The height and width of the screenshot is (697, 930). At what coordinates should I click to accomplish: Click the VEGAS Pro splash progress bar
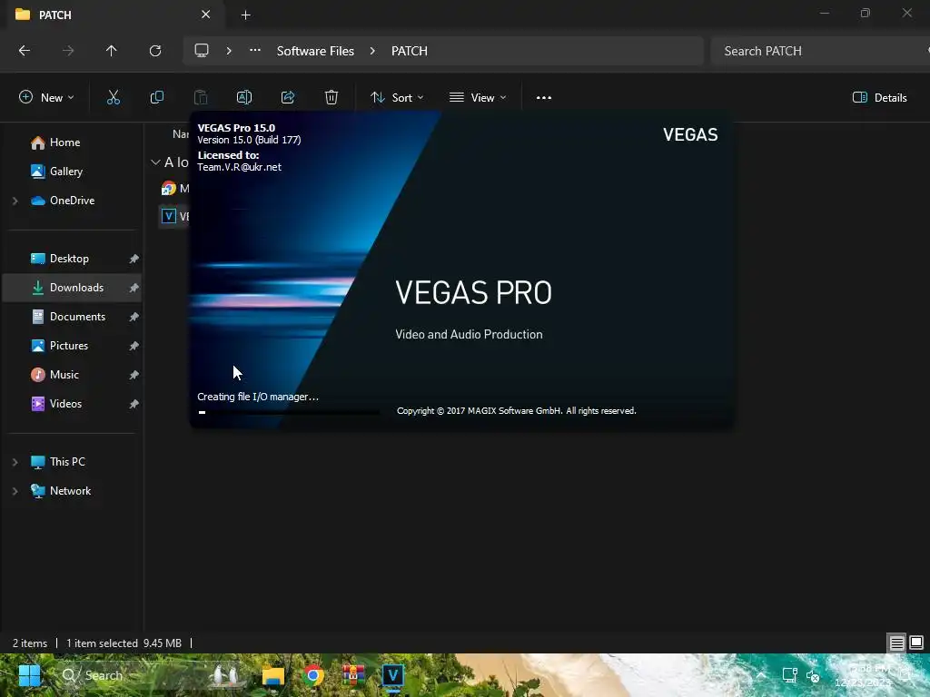coord(289,412)
